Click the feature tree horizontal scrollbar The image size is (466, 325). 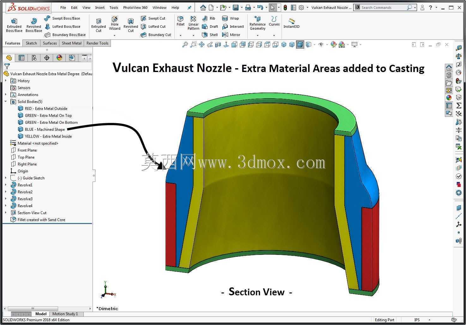[x=33, y=309]
